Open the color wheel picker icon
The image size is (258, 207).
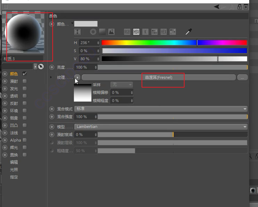pyautogui.click(x=93, y=32)
